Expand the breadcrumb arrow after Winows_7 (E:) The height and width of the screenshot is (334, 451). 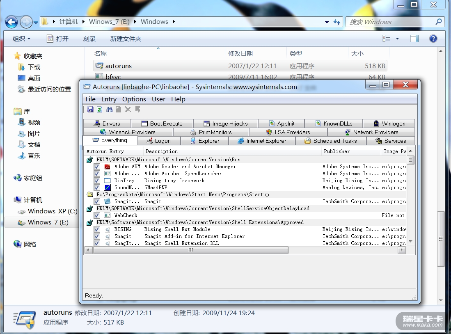tap(135, 22)
